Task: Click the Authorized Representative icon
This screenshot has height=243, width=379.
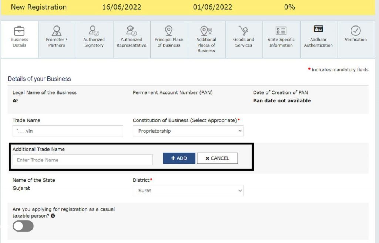Action: (131, 30)
